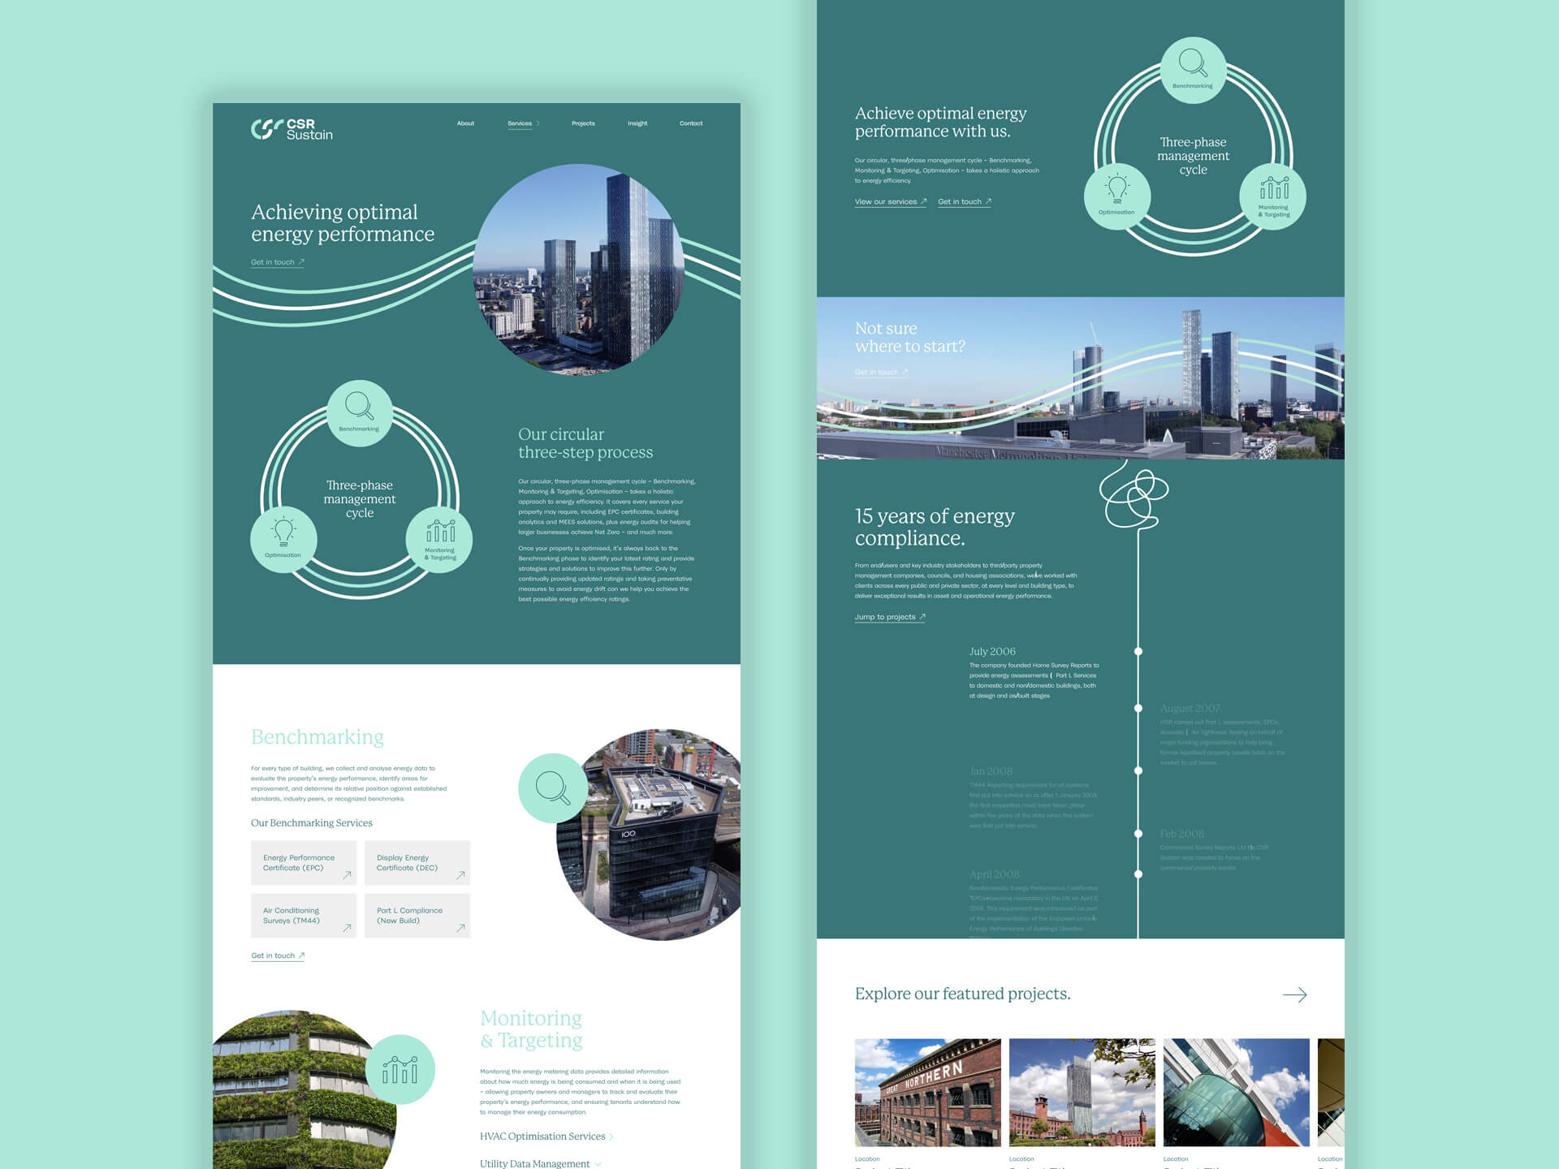The width and height of the screenshot is (1559, 1169).
Task: Select the Jan 2008 timeline marker
Action: click(1138, 770)
